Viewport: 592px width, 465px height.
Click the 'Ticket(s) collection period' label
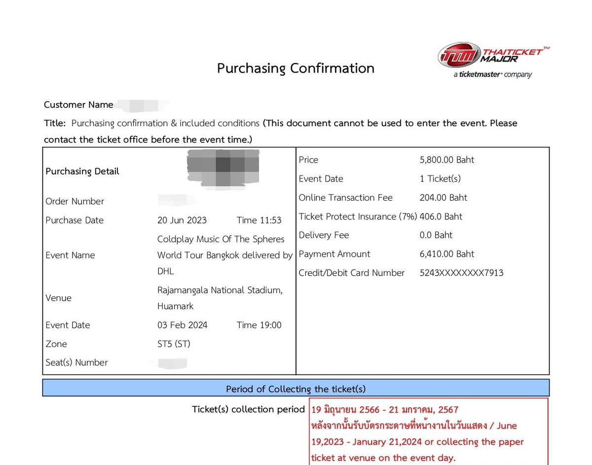pos(248,409)
